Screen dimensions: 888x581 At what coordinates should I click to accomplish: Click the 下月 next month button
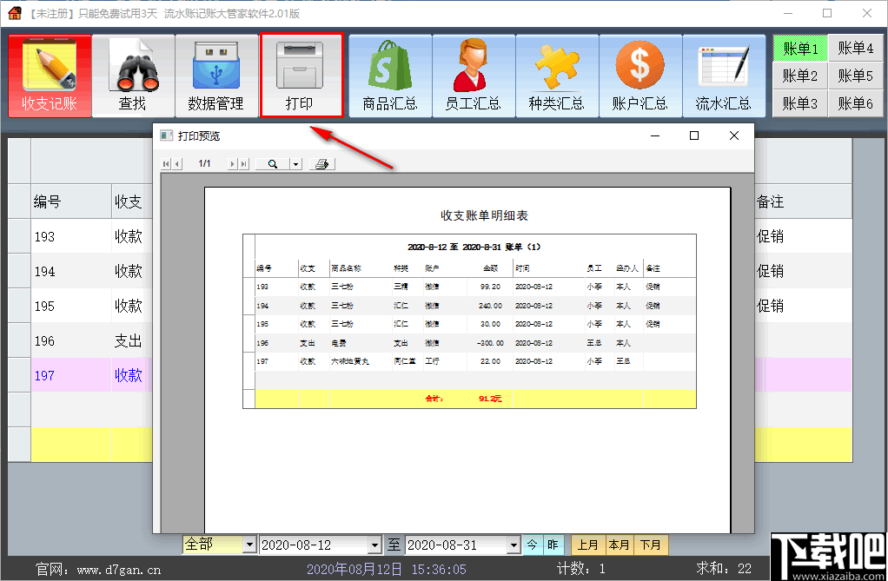pos(651,545)
